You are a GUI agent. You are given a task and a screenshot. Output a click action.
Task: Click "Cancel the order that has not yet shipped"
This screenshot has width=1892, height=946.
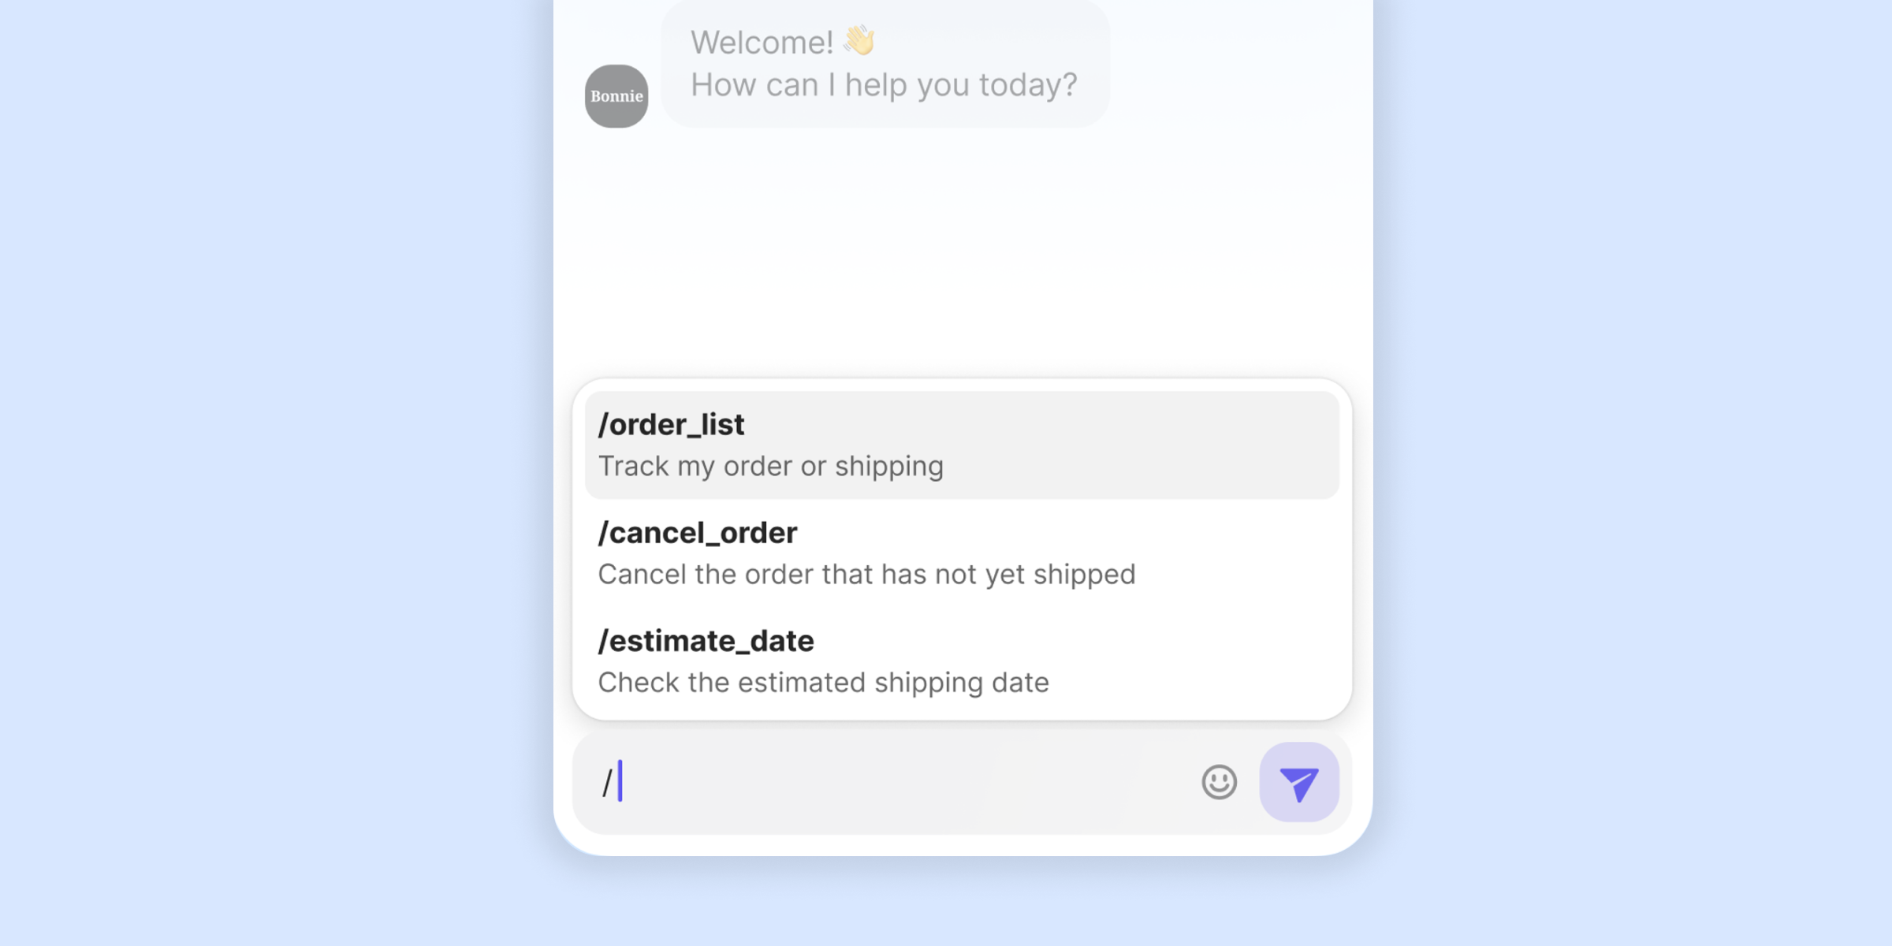[x=866, y=574]
